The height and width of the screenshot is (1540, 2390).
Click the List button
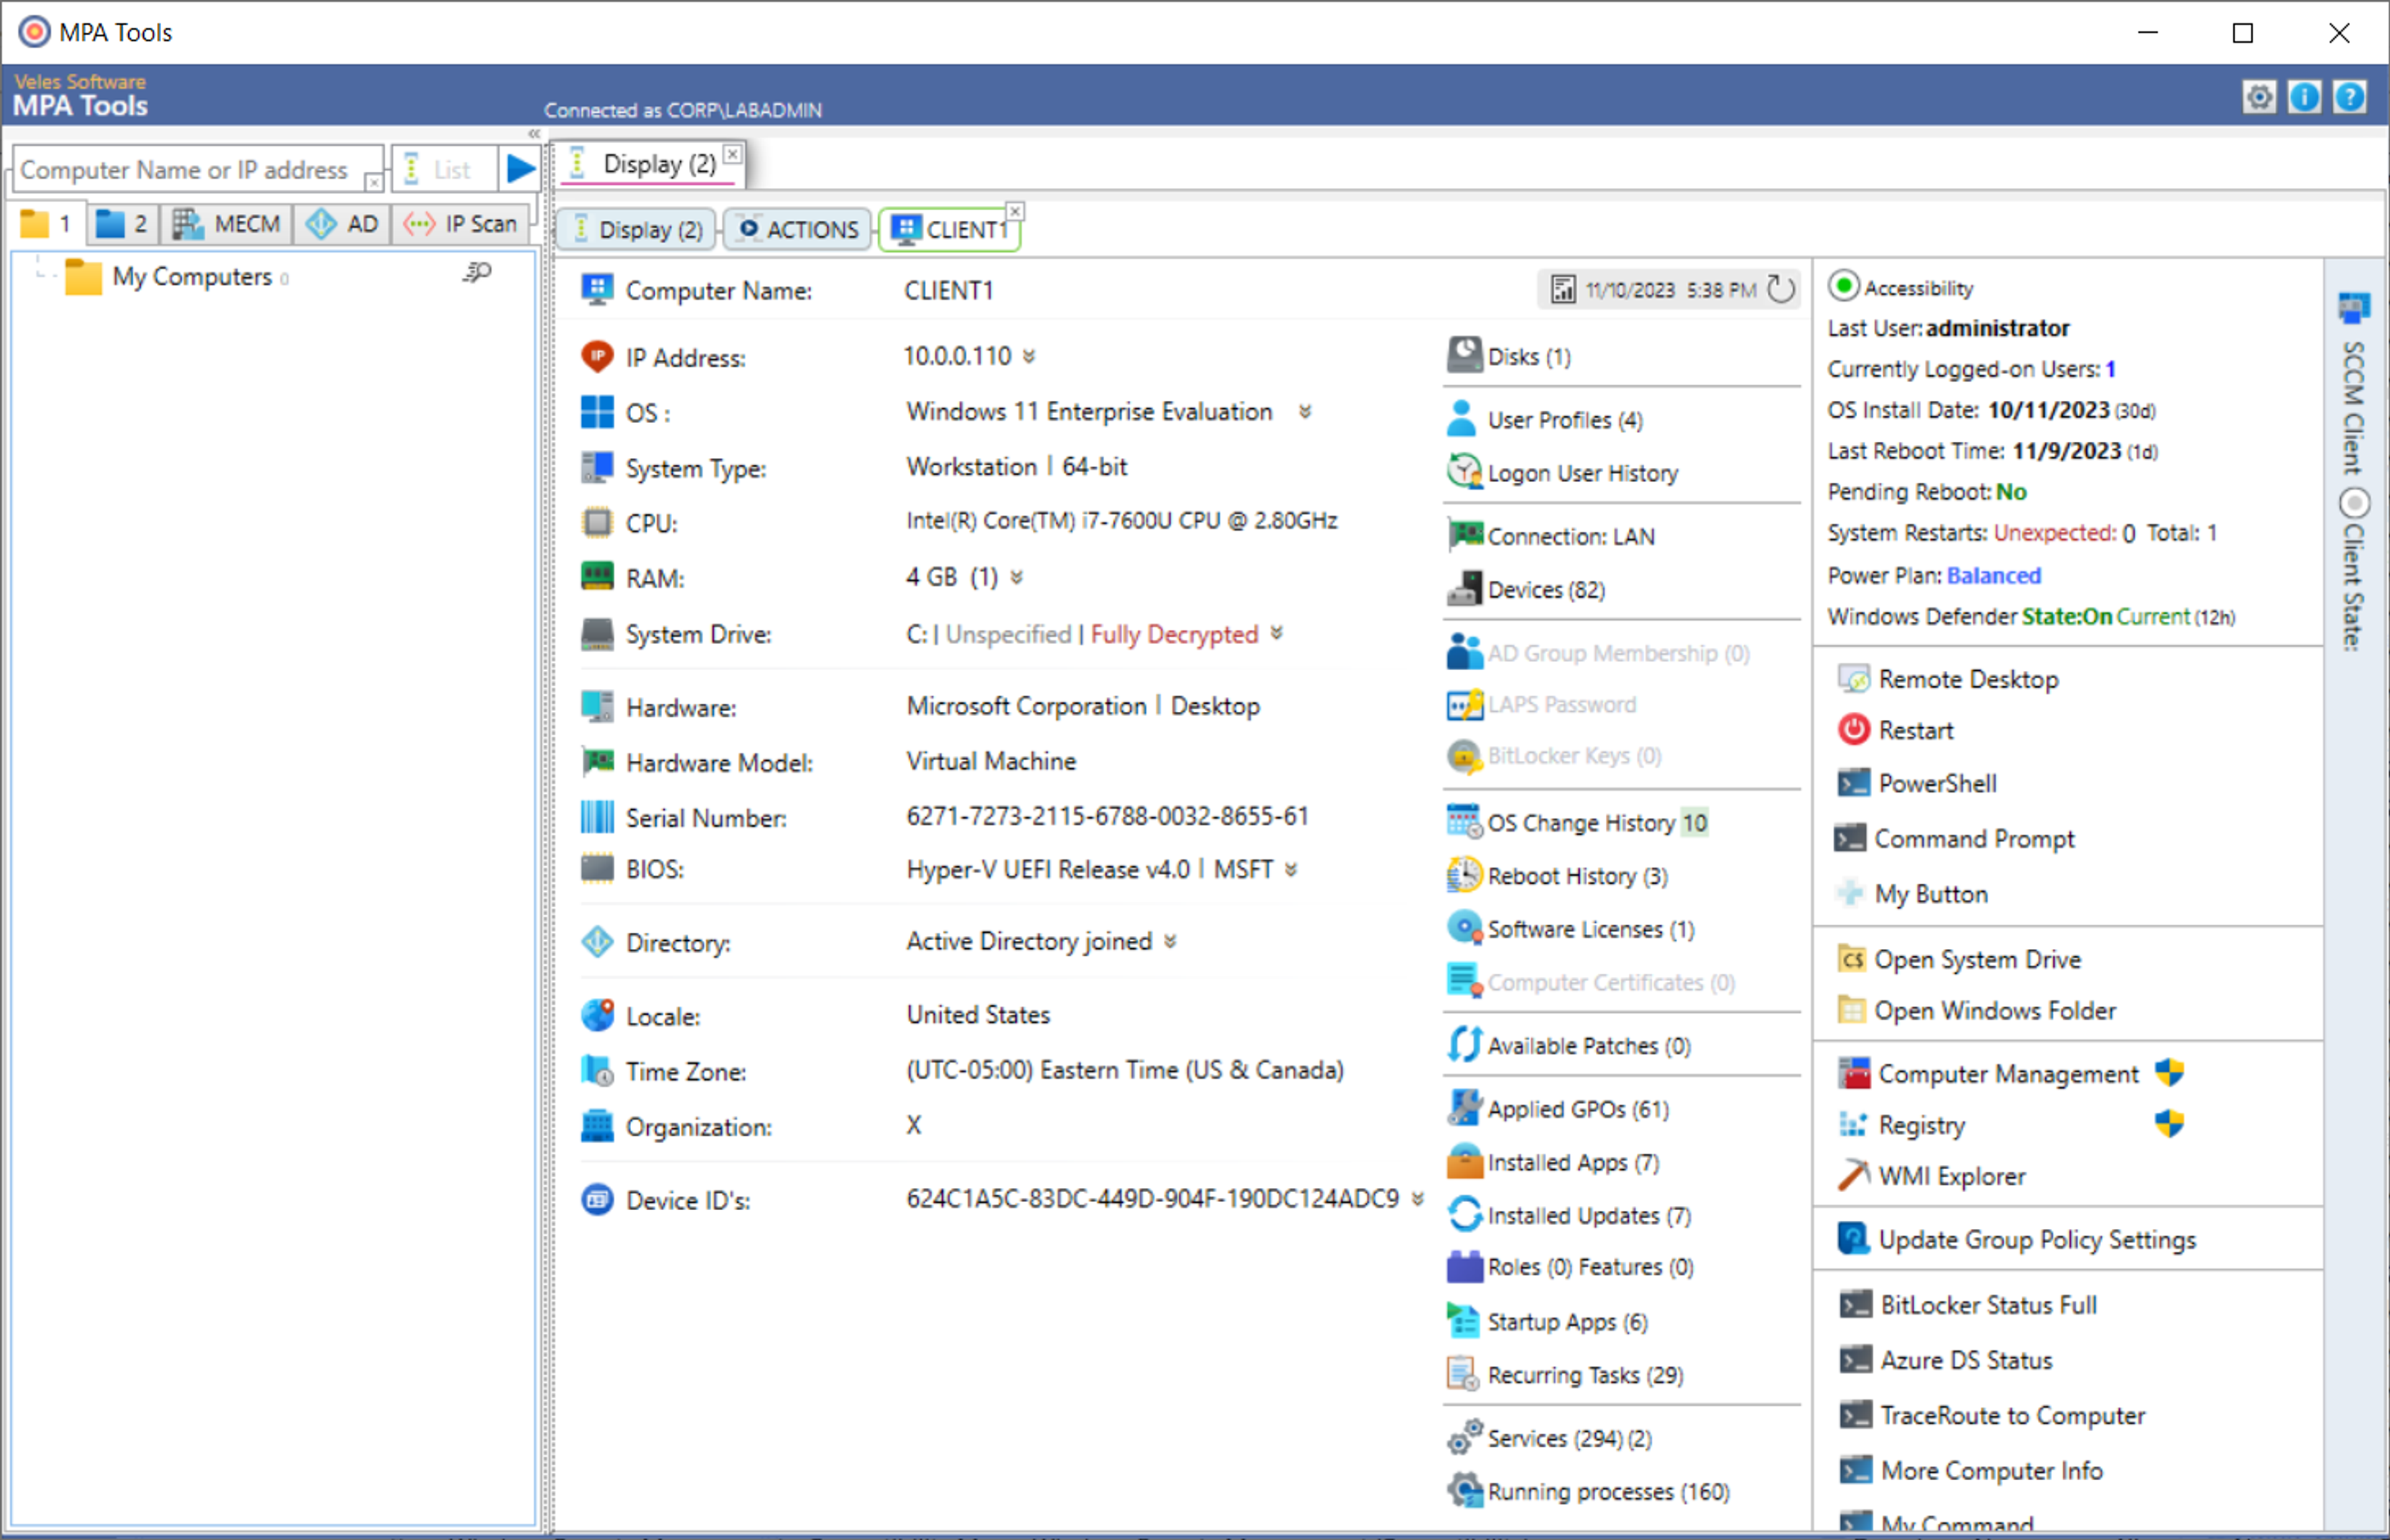point(444,169)
